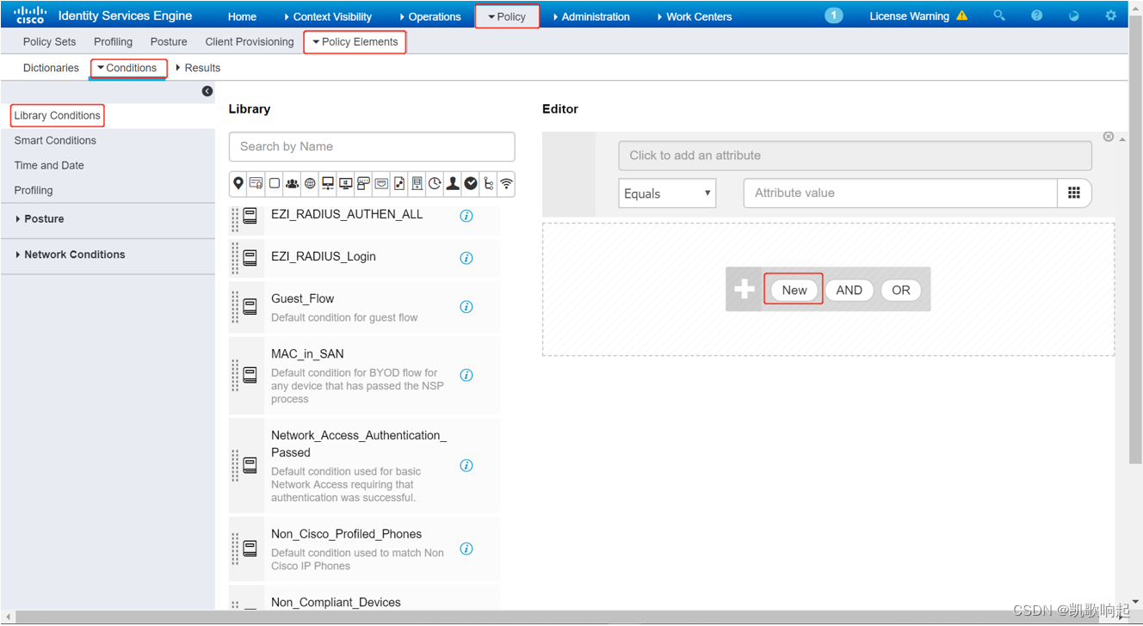This screenshot has height=626, width=1143.
Task: Expand the Results submenu
Action: pos(198,68)
